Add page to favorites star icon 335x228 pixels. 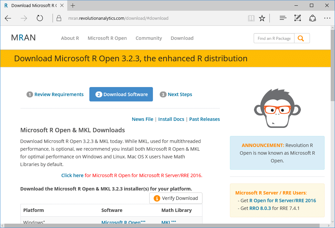[262, 18]
